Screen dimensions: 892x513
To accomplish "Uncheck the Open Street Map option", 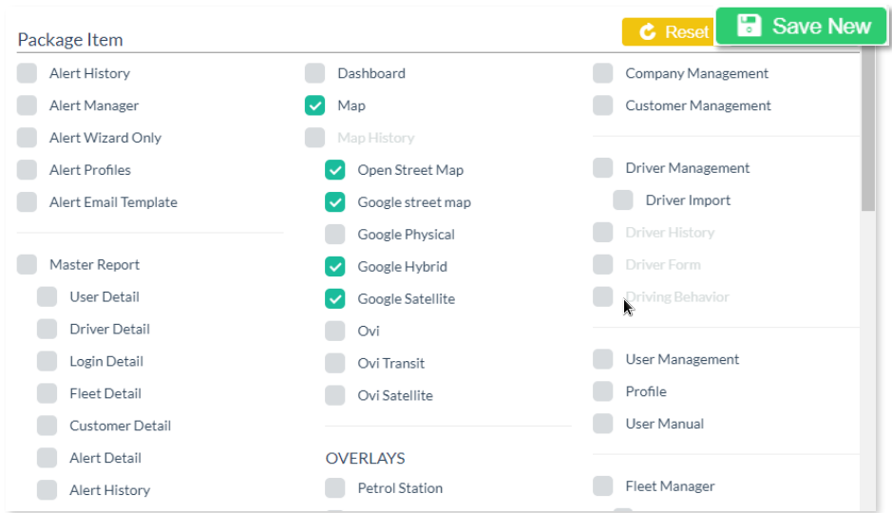I will (x=335, y=170).
